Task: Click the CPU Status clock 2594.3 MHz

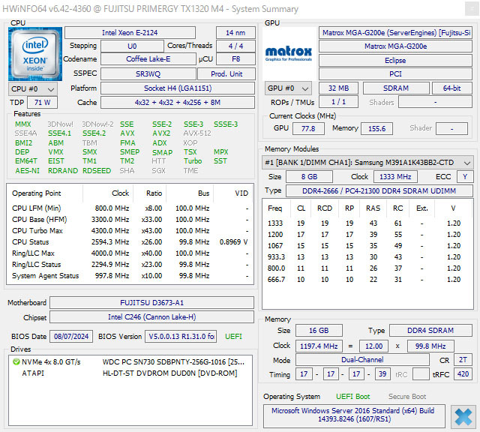Action: (x=110, y=242)
